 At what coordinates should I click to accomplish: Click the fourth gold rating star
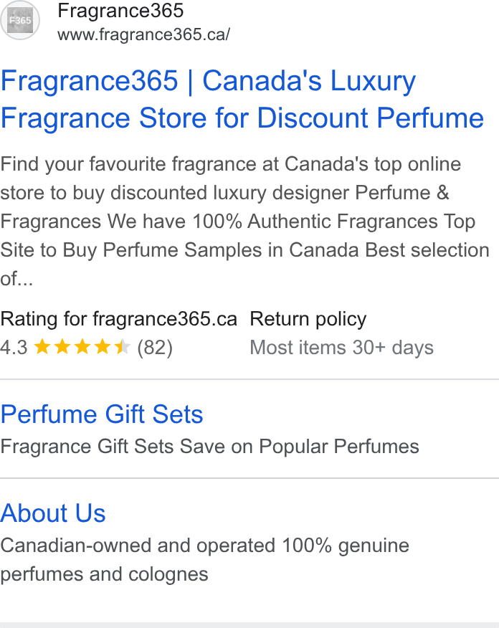click(x=102, y=346)
